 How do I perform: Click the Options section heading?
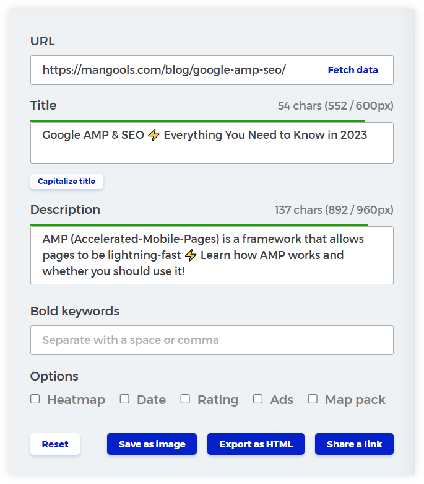click(54, 376)
